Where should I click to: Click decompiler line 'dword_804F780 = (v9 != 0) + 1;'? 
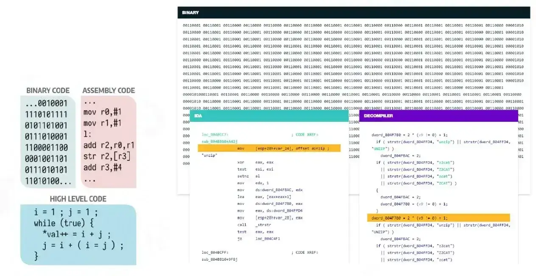point(413,204)
